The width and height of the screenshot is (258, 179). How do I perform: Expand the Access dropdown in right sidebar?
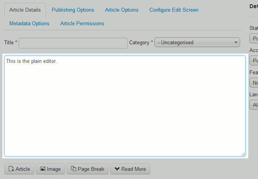coord(254,61)
